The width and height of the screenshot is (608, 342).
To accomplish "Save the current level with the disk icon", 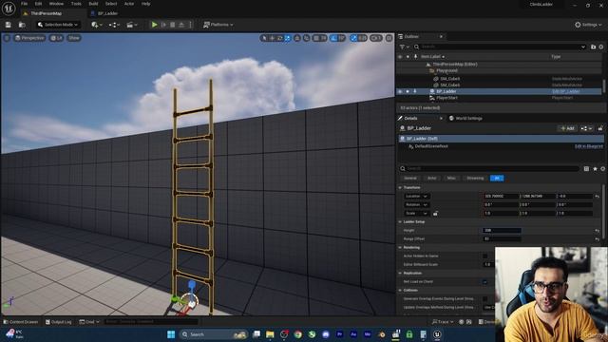I will 9,25.
